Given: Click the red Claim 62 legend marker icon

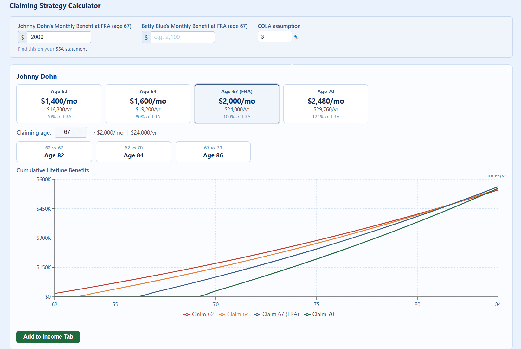Looking at the screenshot, I should (x=187, y=314).
